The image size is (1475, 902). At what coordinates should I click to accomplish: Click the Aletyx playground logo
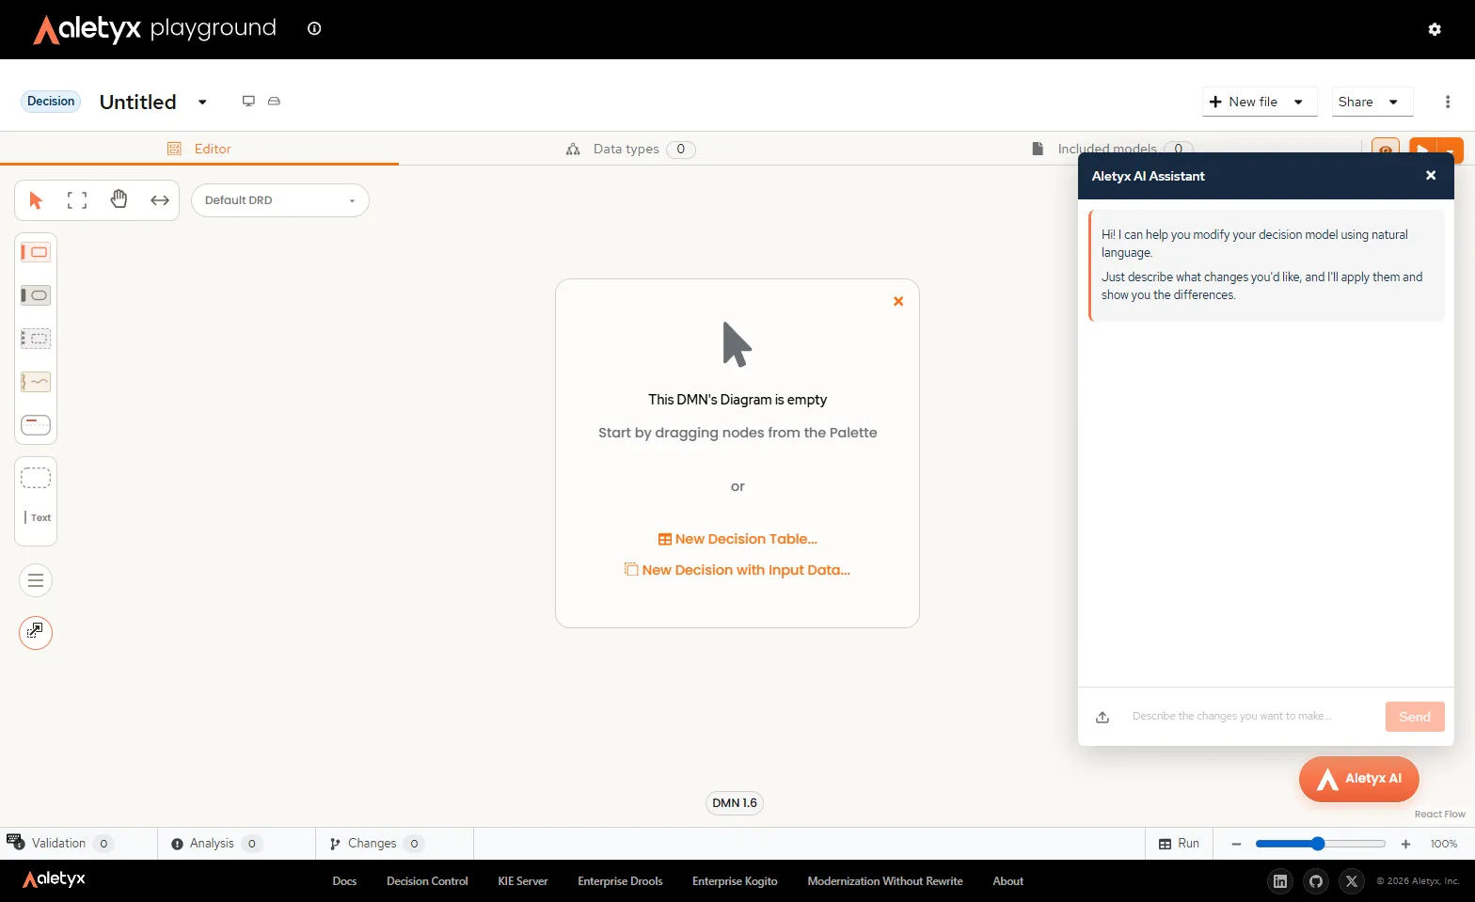coord(155,29)
